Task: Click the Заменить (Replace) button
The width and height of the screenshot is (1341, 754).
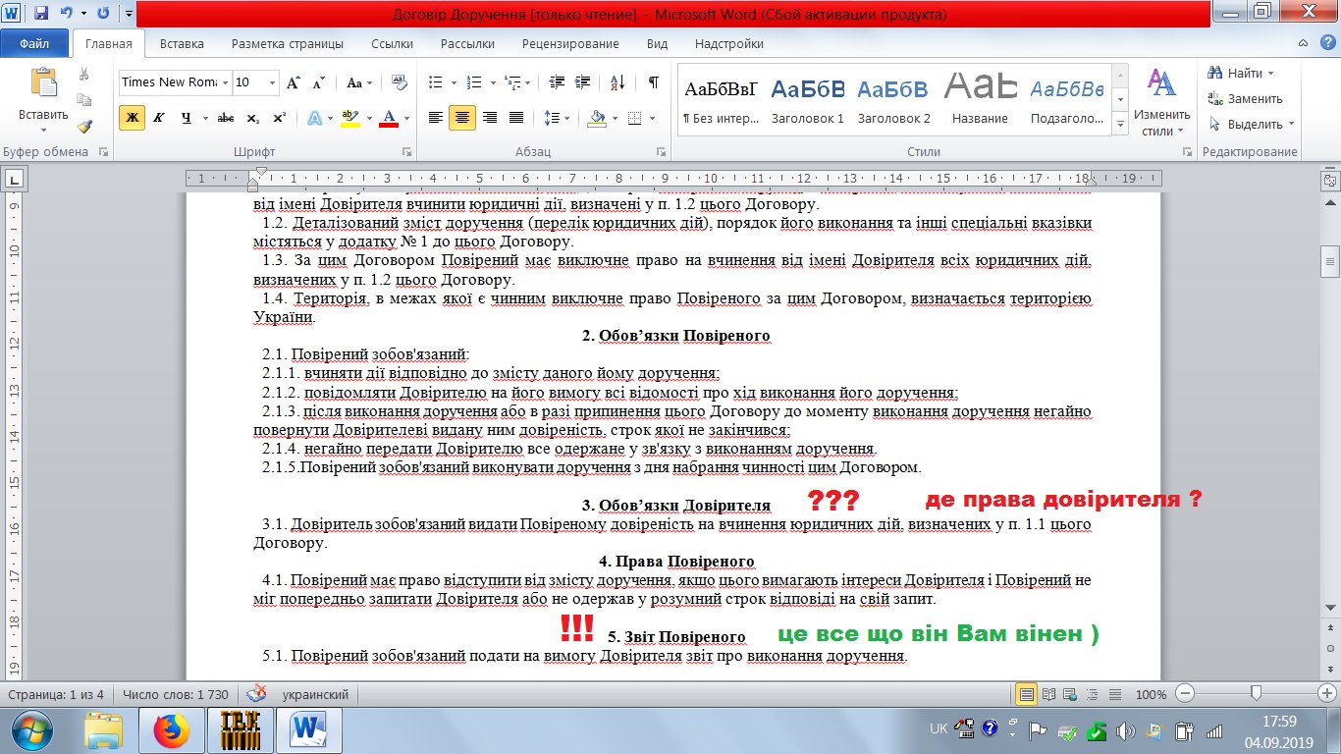Action: (1245, 99)
